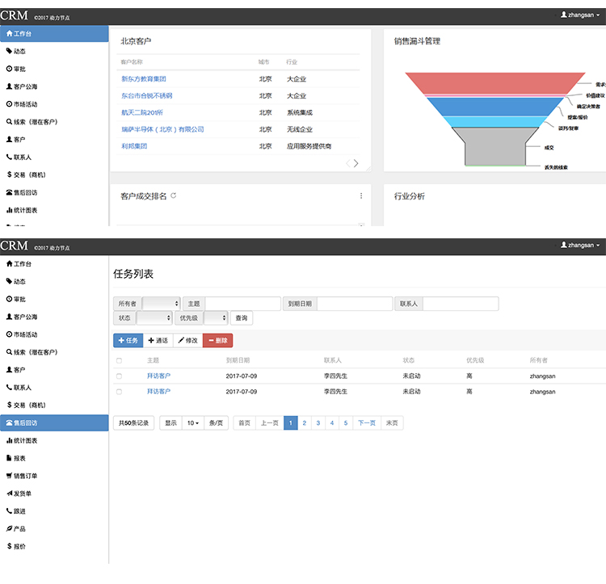Go to page 3 in pagination

coord(318,423)
